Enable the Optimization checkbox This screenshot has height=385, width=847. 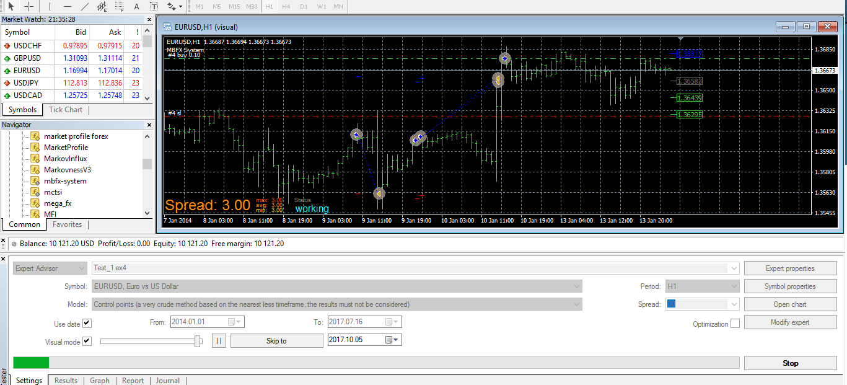point(735,324)
